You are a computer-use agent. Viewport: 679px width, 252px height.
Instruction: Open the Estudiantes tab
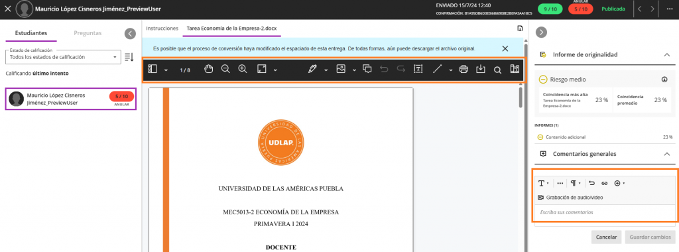31,33
